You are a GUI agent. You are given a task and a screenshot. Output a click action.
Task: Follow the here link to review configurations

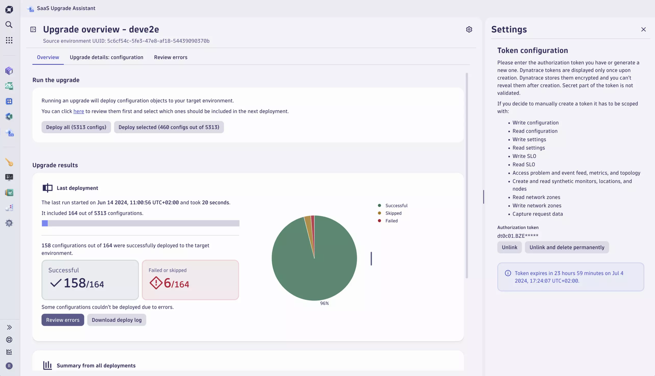pyautogui.click(x=78, y=111)
